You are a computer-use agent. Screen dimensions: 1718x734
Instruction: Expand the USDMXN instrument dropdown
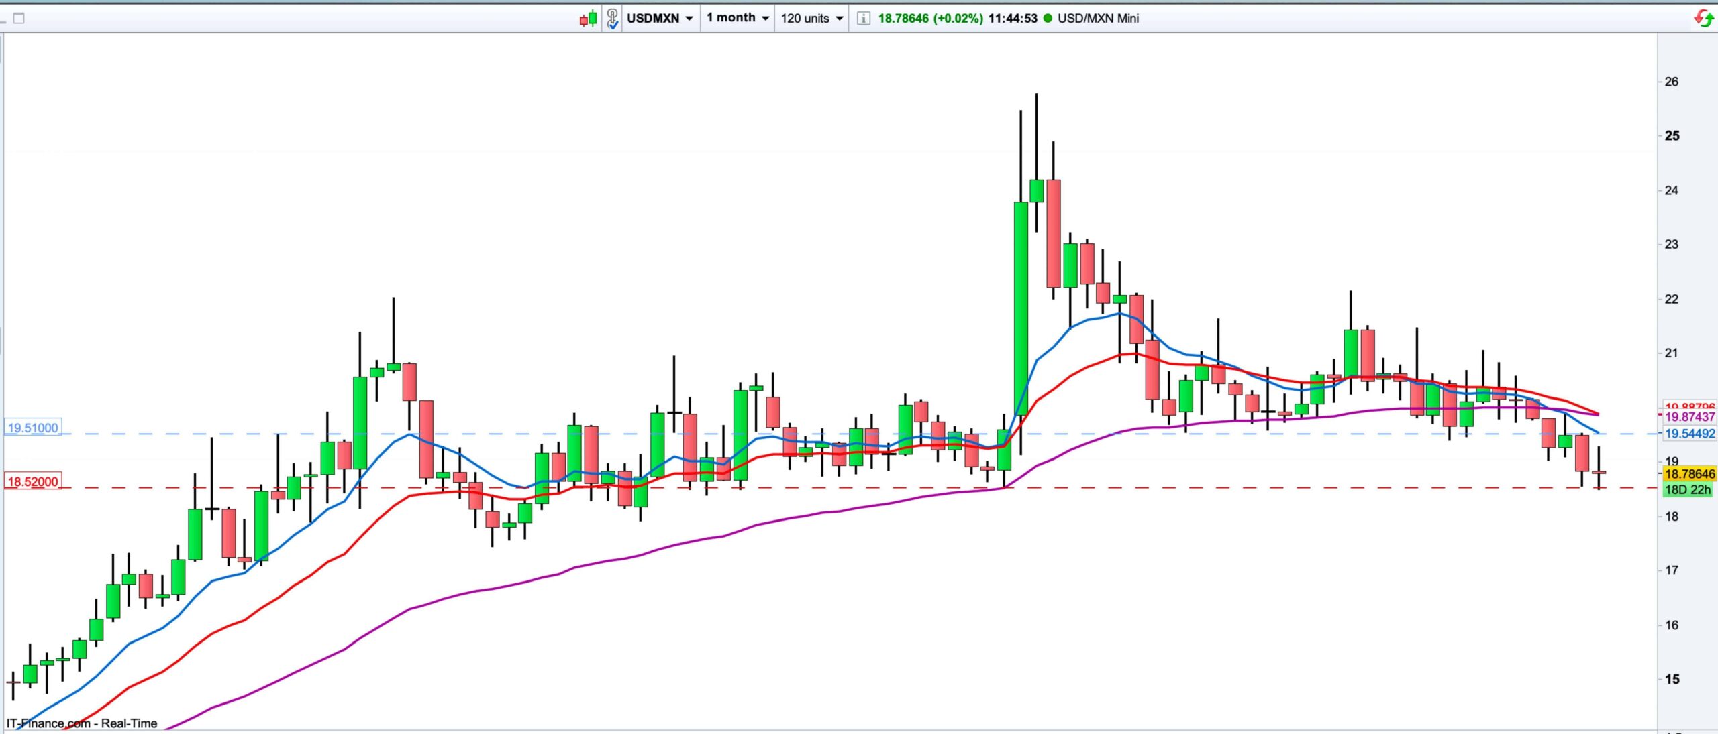click(660, 19)
